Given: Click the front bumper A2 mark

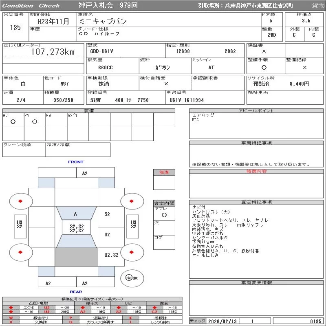Looking at the screenshot, I should coord(84,174).
